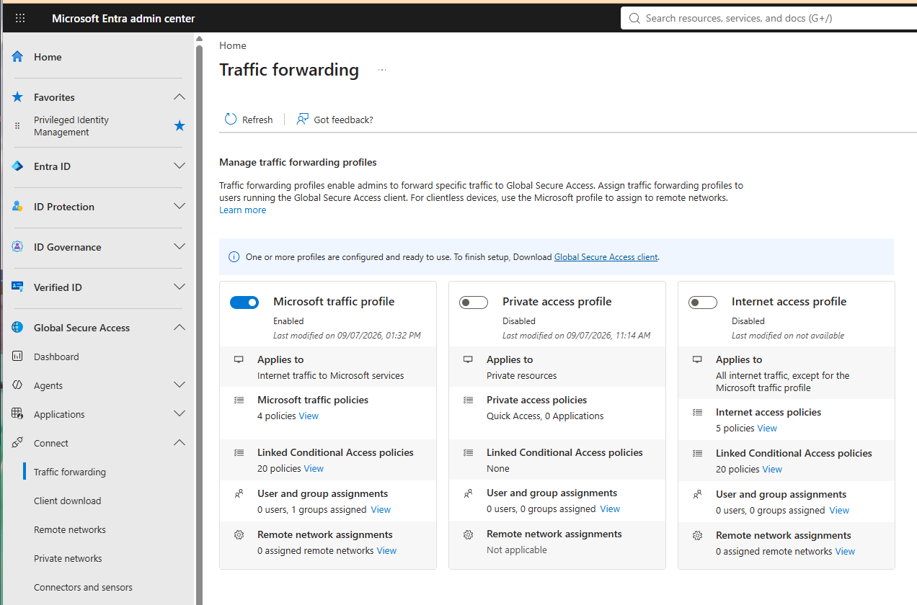View Microsoft traffic linked Conditional Access policies
Image resolution: width=917 pixels, height=605 pixels.
click(314, 469)
